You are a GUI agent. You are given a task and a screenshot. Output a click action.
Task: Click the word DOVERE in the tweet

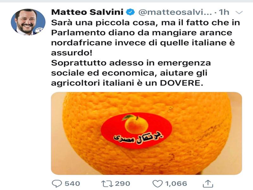[182, 83]
